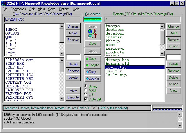Click the blue arrow CopyAs to local button
Image resolution: width=186 pixels, height=133 pixels.
coord(93,78)
